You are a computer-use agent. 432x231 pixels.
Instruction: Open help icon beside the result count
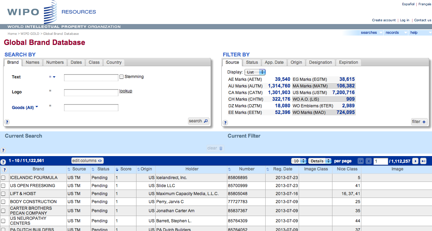point(3,162)
